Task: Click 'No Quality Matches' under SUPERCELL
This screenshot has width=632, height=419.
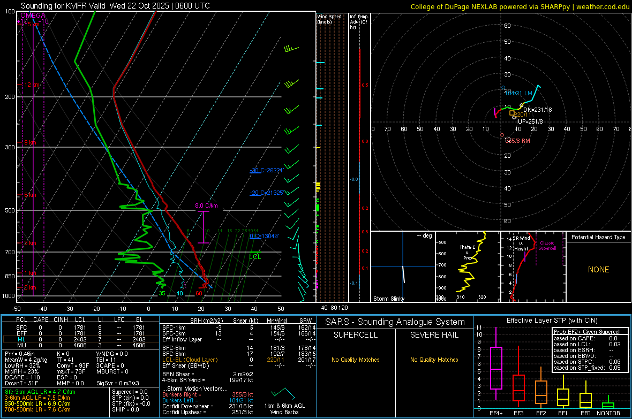Action: point(356,360)
